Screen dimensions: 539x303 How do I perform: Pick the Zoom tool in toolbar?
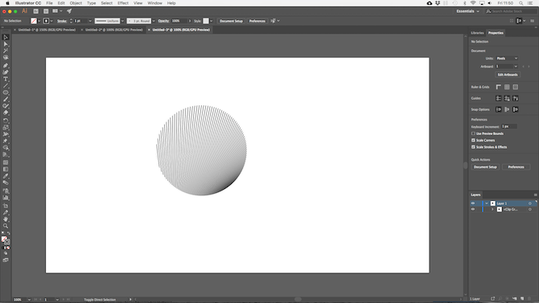6,226
